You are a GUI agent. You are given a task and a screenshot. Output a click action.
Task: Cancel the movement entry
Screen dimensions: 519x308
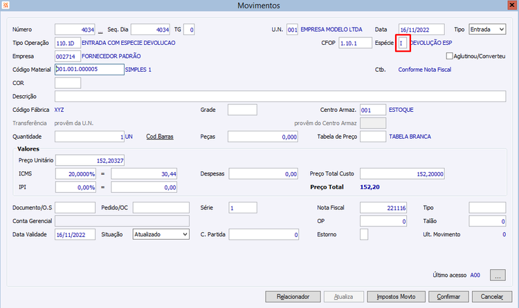tap(492, 297)
